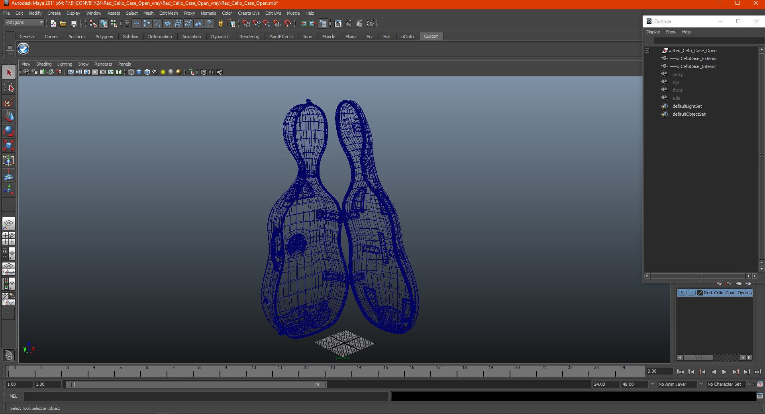Toggle wireframe on shaded viewport button
765x414 pixels.
[x=147, y=72]
